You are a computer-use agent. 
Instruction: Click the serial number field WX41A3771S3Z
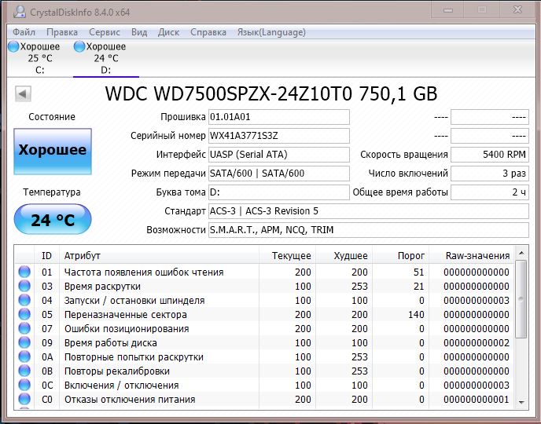coord(279,136)
